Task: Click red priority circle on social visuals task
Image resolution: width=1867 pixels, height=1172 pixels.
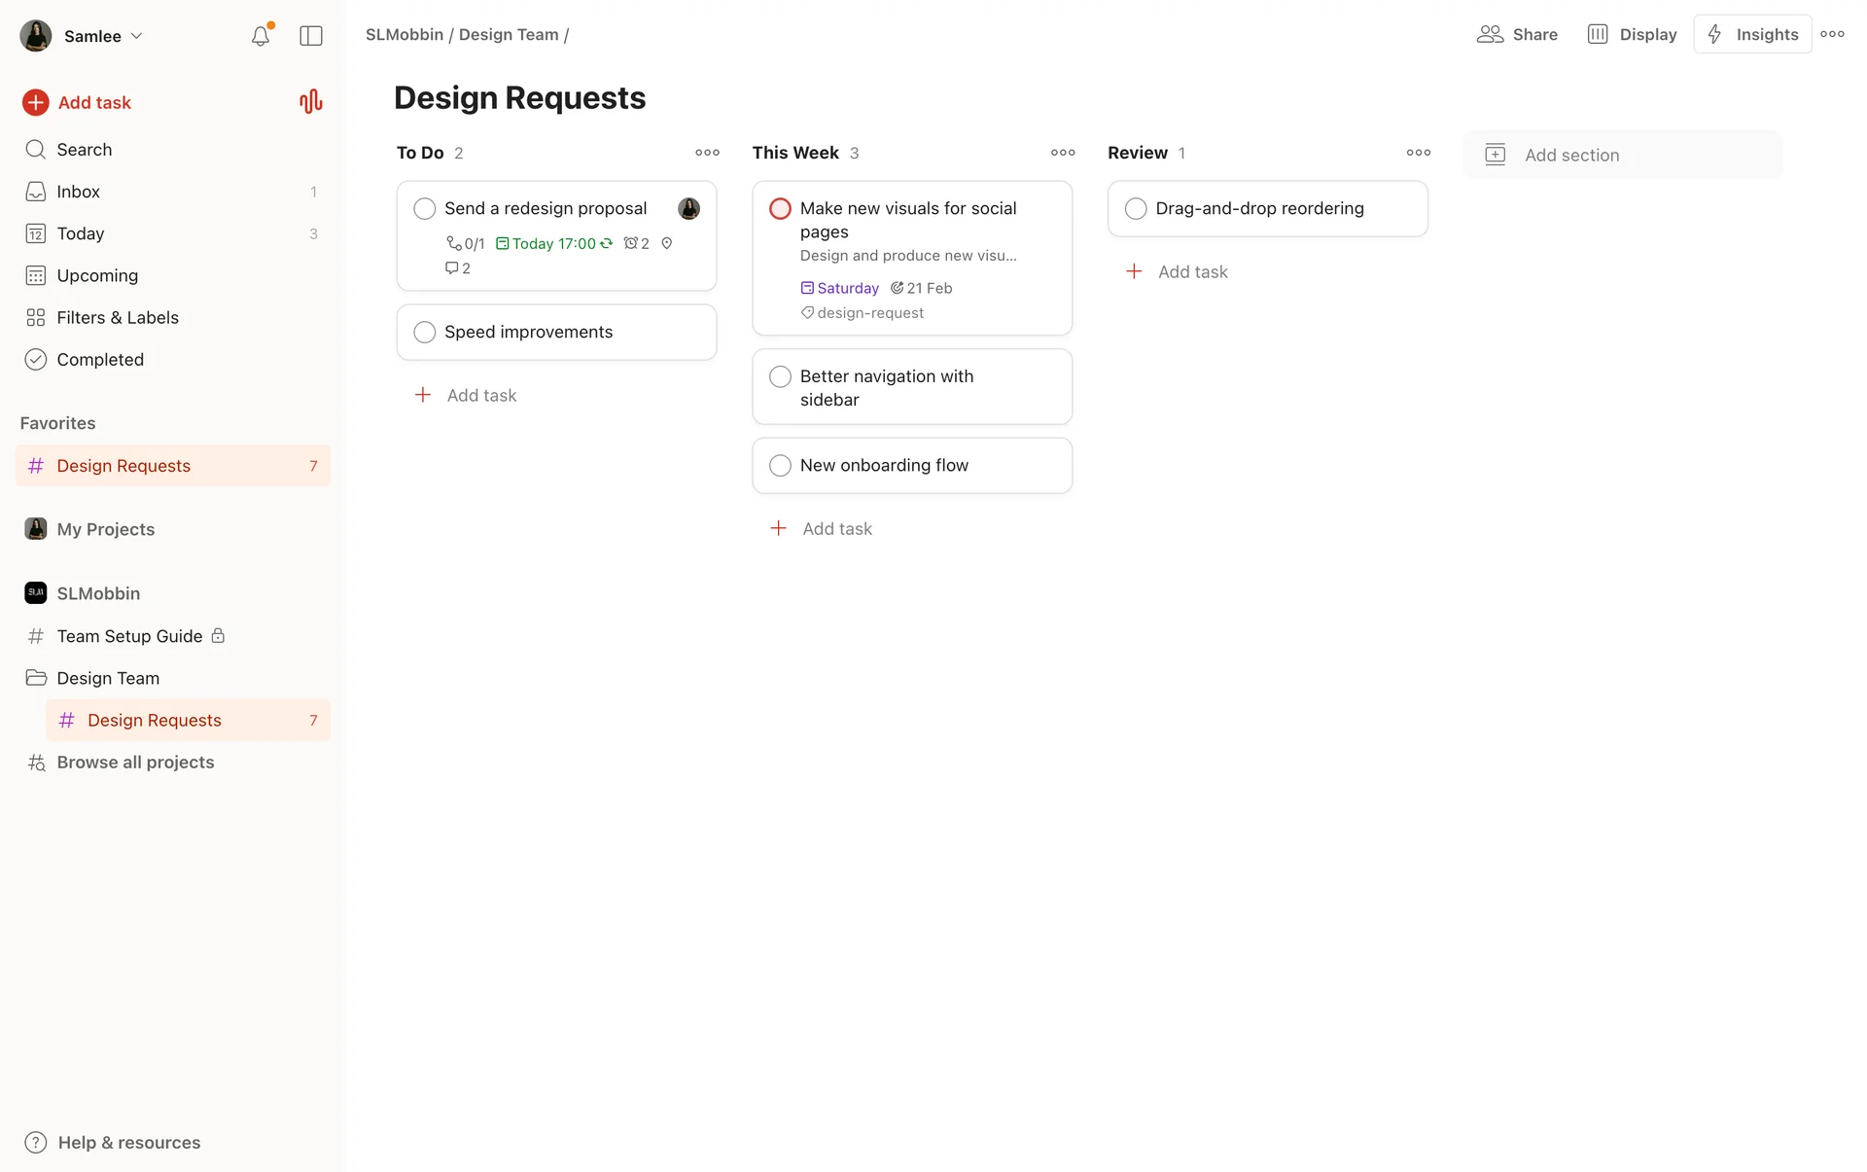Action: 780,209
